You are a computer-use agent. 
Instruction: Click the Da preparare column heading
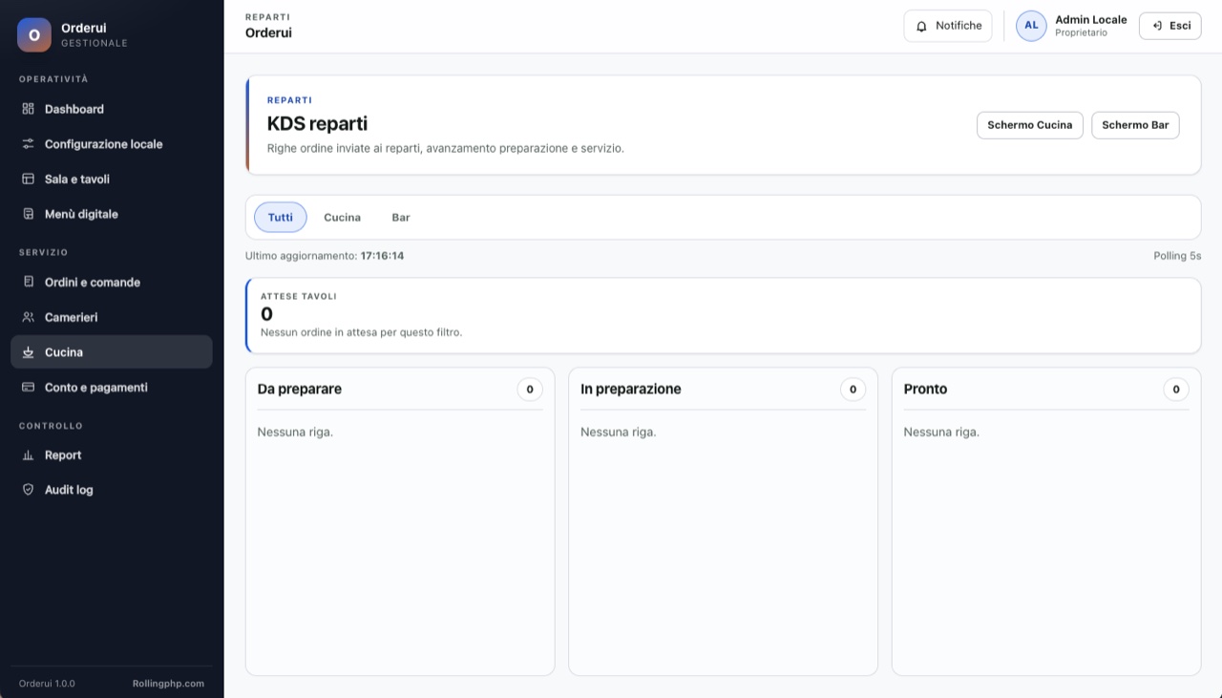click(x=300, y=390)
